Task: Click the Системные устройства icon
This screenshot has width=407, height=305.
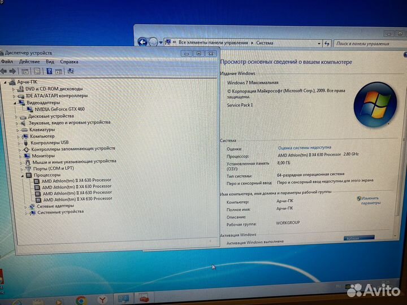Action: click(32, 213)
